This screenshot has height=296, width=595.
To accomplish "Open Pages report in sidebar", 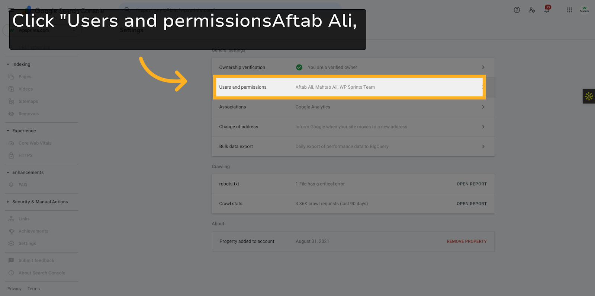I will pyautogui.click(x=25, y=77).
